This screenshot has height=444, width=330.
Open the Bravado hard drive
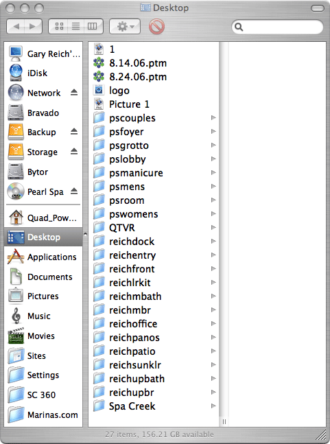pyautogui.click(x=44, y=113)
